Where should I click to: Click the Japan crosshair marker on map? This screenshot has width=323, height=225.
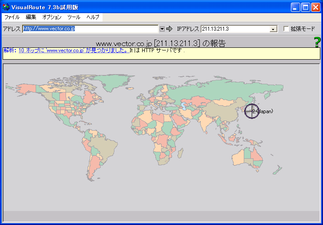point(252,111)
